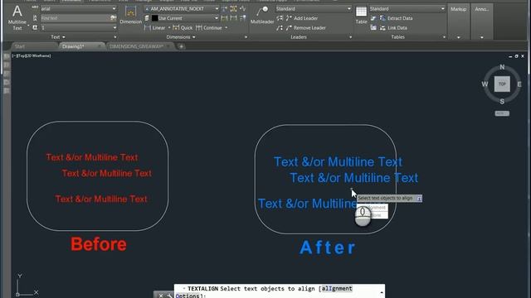Click the text height icon left of the height box
Screen dimensions: 531x298
point(35,27)
